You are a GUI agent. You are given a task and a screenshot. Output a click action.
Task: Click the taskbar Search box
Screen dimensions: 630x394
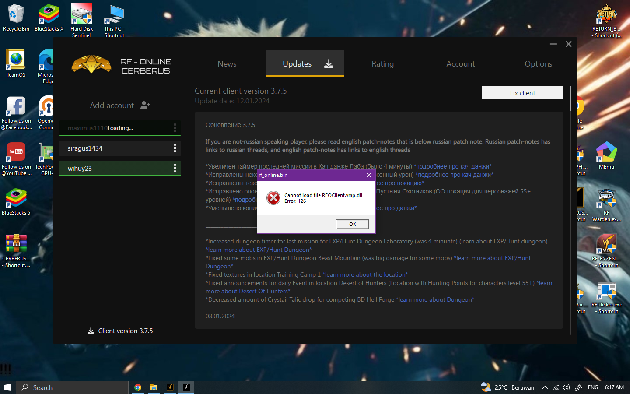tap(73, 387)
